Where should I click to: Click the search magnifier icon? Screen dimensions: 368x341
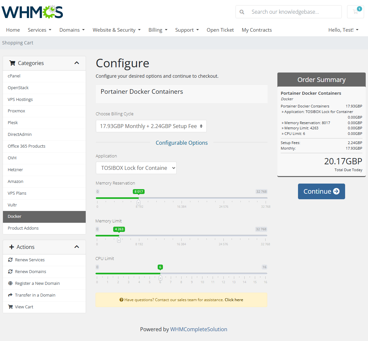(x=242, y=12)
